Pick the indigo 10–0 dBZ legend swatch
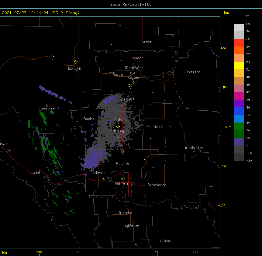Screen dimensions: 262x256 (x=239, y=142)
